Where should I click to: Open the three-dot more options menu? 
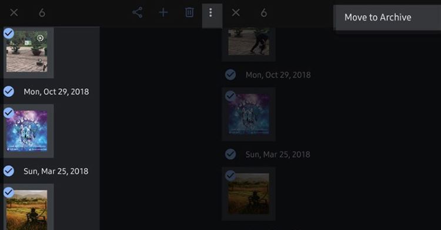pyautogui.click(x=211, y=13)
